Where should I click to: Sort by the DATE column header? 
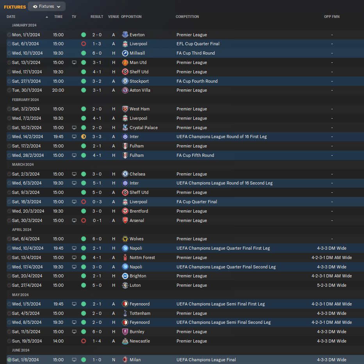point(11,17)
